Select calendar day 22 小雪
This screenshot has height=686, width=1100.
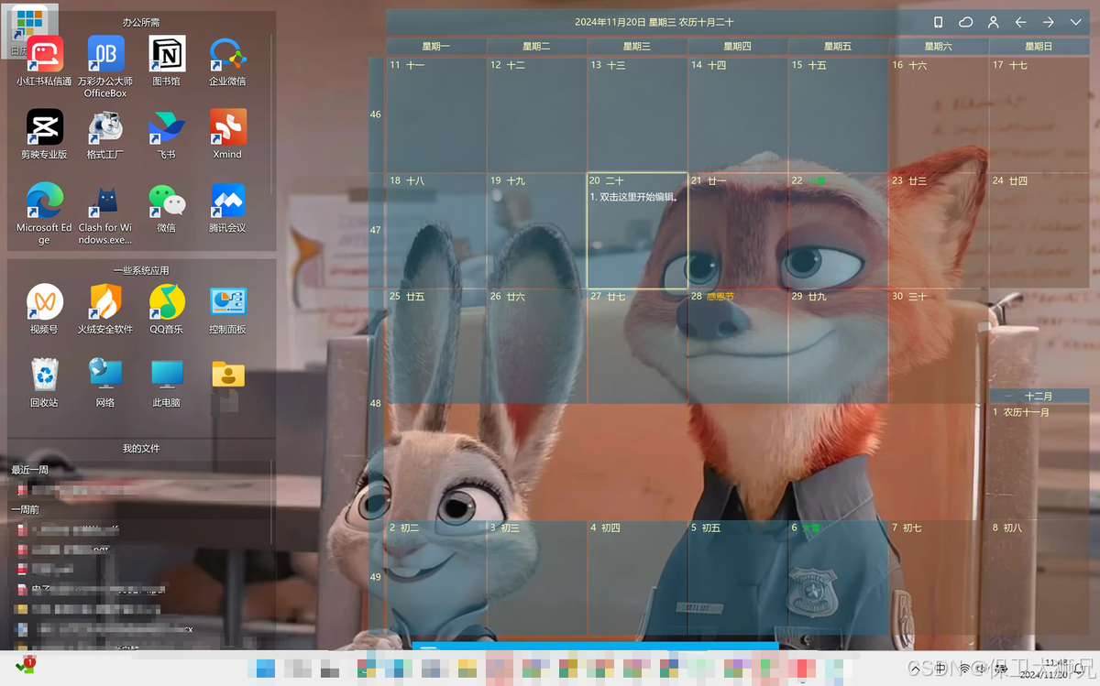[x=839, y=231]
